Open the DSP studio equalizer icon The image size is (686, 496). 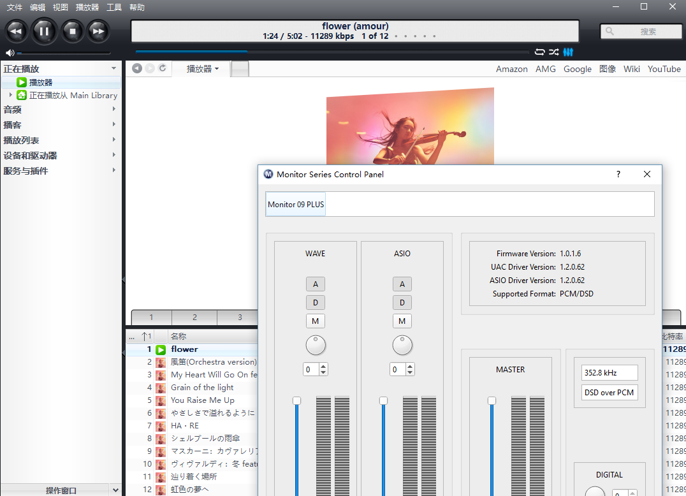(568, 52)
